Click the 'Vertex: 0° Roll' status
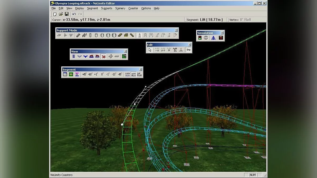This screenshot has width=317, height=178. pos(240,20)
